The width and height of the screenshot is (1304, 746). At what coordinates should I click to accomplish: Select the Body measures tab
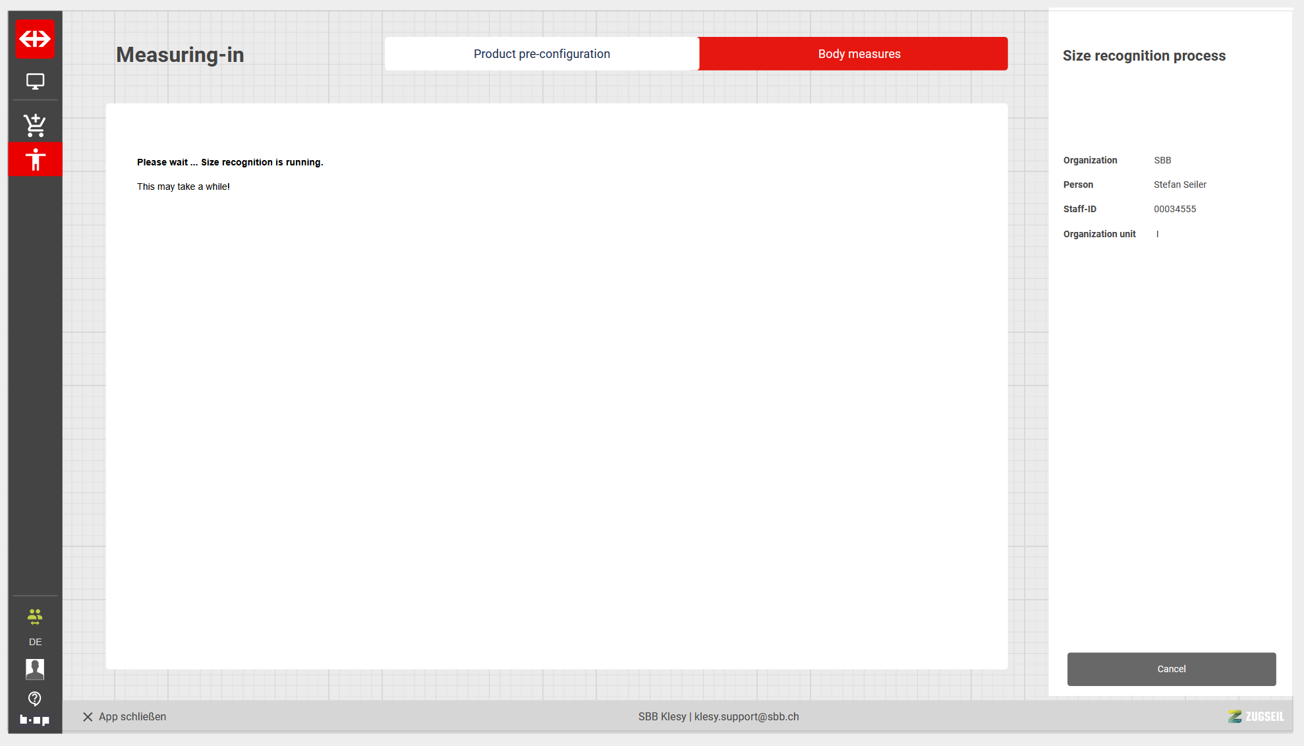(859, 54)
